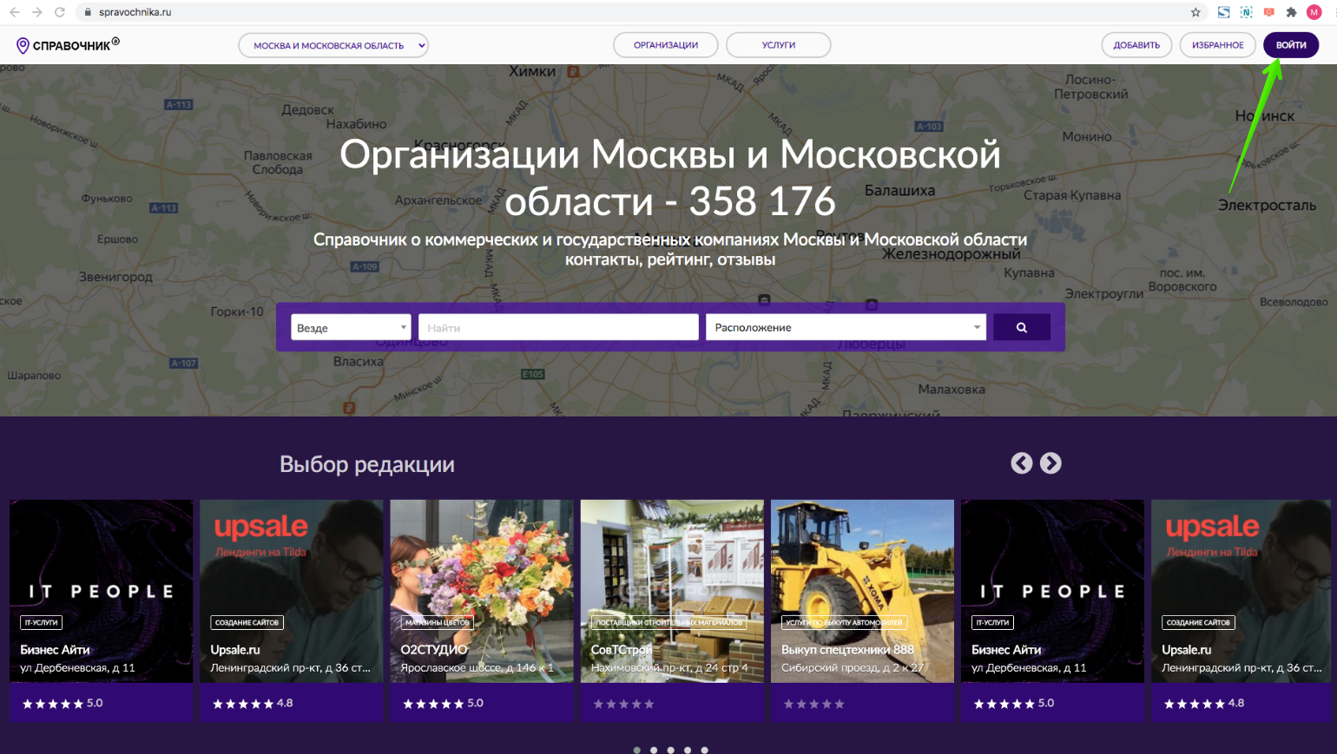Open the ПОСТАВЩИКИ СТРОИТЕЛЬНЫХ МАТЕРИАЛОВ tag
The width and height of the screenshot is (1337, 754).
668,622
